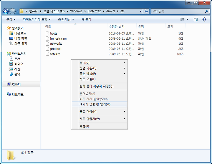212x164 pixels.
Task: Refresh the folder with the refresh icon
Action: pos(146,11)
